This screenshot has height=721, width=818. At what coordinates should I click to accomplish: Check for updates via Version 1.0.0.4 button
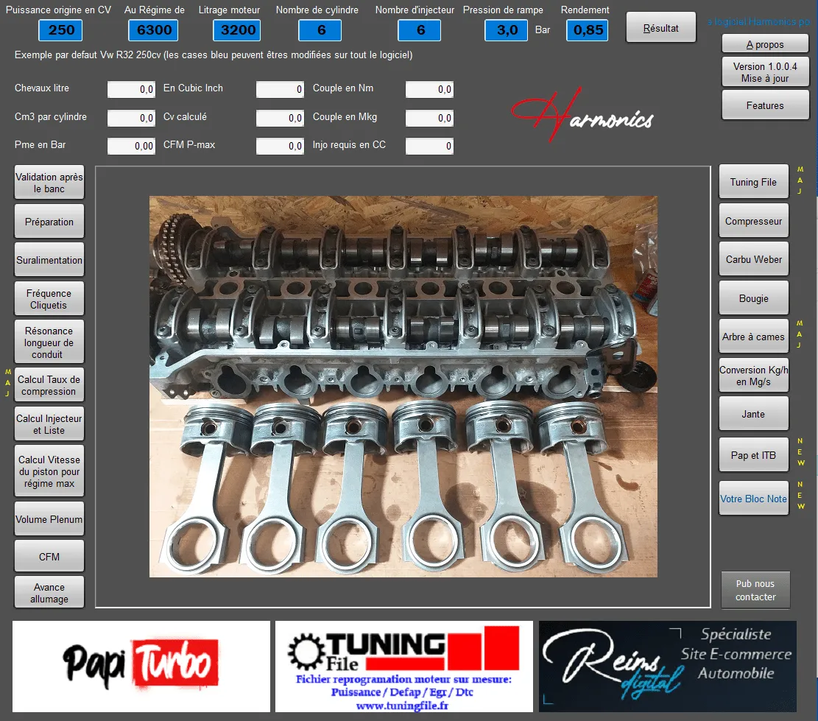(x=764, y=71)
